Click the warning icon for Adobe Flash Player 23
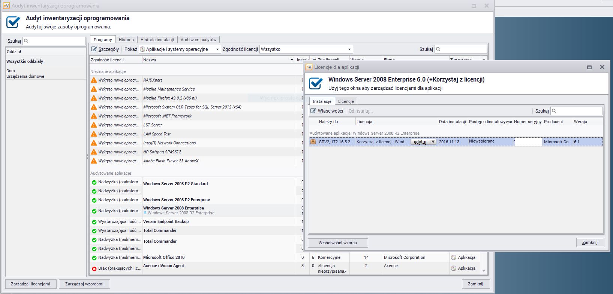Viewport: 613px width, 294px height. [94, 161]
